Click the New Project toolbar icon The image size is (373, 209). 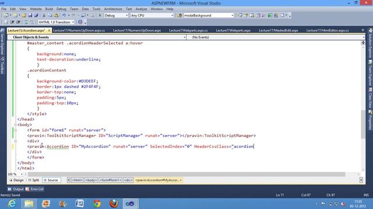coord(6,16)
